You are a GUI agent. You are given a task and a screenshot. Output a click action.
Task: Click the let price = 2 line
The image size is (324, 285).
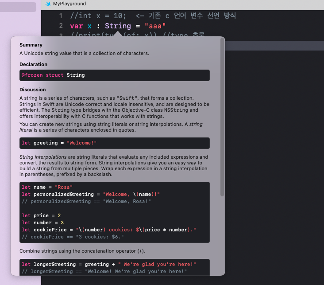[41, 216]
